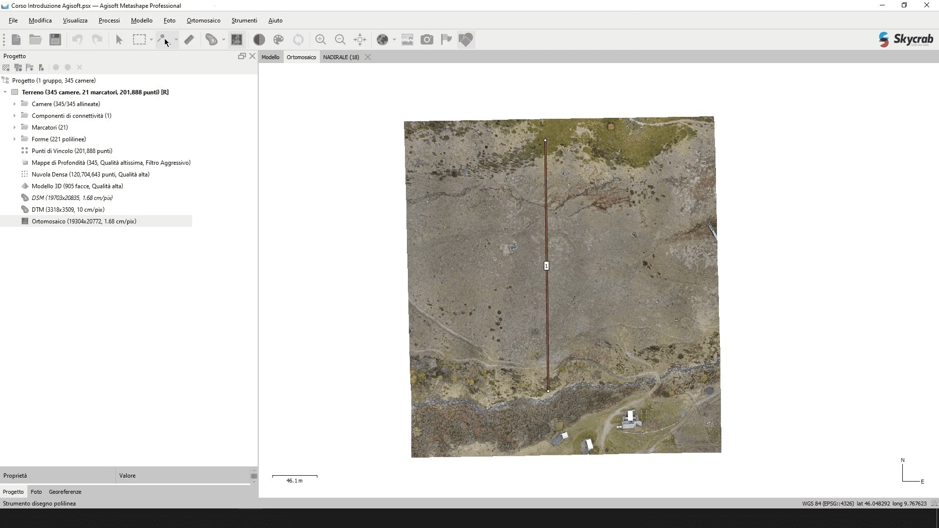Toggle the show orthomosaic image button
Screen dimensions: 939x528
coord(237,40)
